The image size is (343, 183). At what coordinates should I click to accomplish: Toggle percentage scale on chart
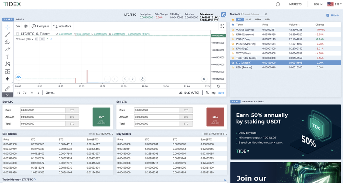click(207, 93)
